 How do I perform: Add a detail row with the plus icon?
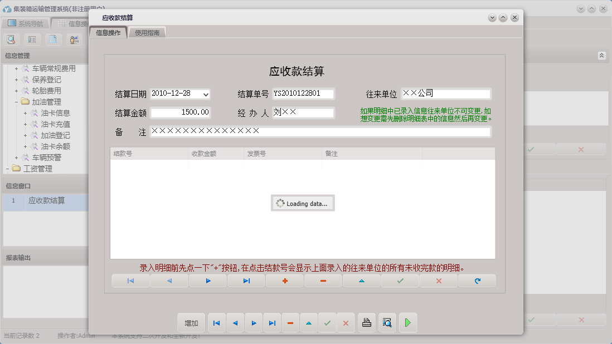[284, 281]
